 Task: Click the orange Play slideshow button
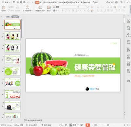point(87,125)
